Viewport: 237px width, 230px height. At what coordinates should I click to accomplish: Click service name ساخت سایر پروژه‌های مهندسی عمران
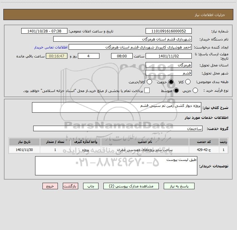coord(145,150)
